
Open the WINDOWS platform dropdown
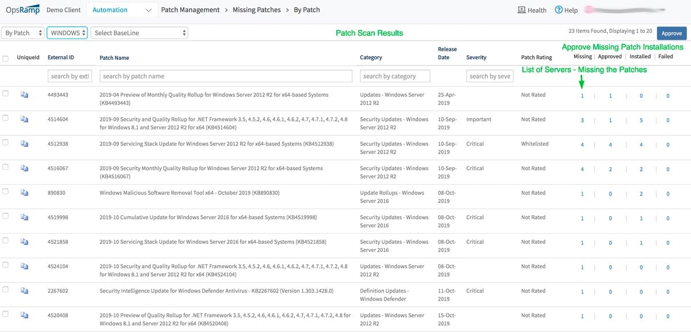click(67, 33)
